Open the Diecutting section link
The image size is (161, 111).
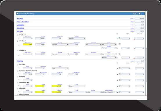20,28
